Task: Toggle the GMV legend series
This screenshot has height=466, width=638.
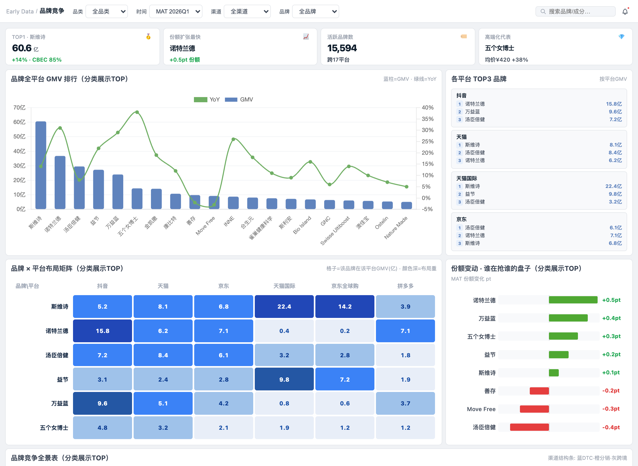Action: click(239, 100)
